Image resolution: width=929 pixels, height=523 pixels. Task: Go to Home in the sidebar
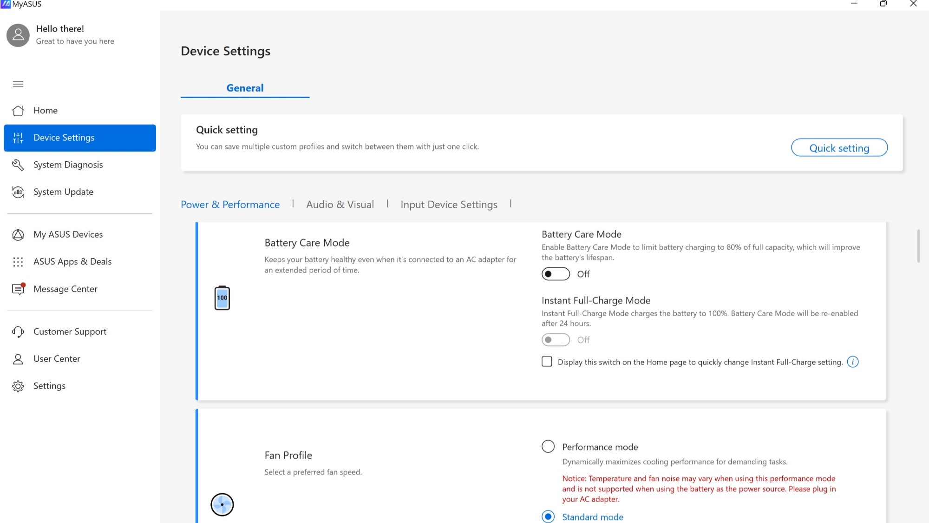[80, 111]
